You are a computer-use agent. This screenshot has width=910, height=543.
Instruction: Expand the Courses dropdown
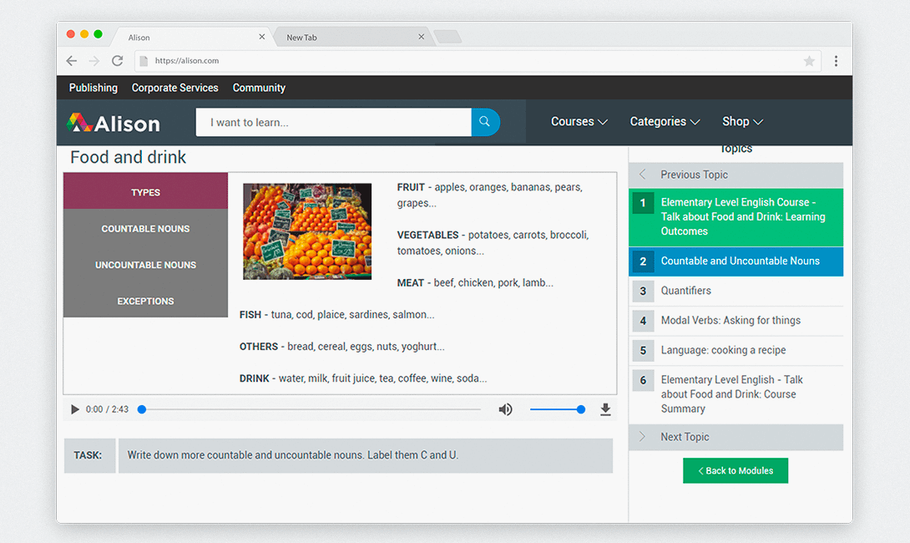[579, 121]
